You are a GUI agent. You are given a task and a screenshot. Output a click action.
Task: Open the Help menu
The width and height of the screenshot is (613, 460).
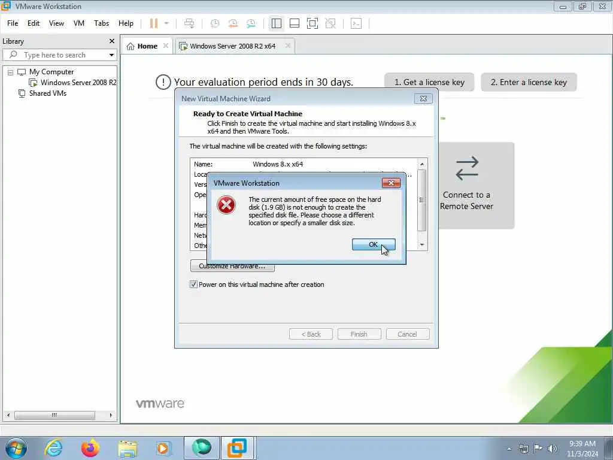pos(126,23)
